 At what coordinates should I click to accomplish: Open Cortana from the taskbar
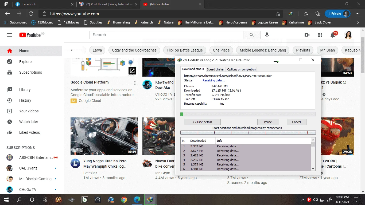32,199
